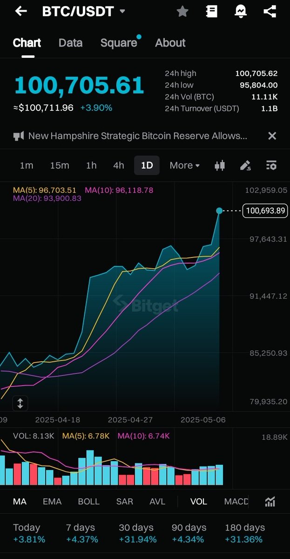Tap the chart height adjust arrows icon
290x559 pixels.
tap(20, 403)
